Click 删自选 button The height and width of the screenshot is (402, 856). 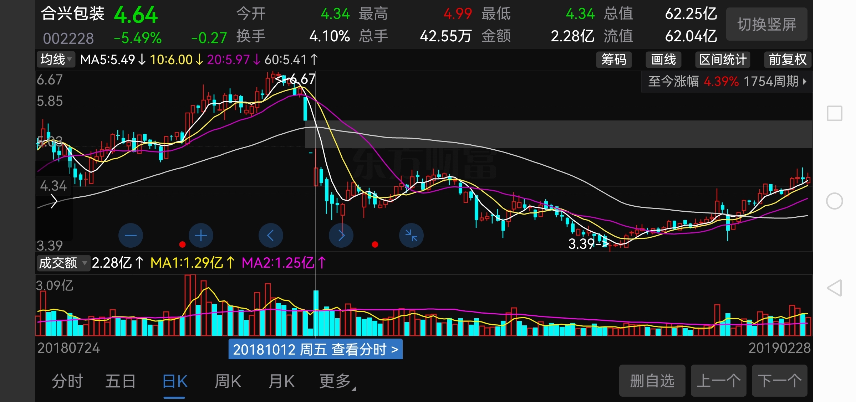[x=652, y=381]
